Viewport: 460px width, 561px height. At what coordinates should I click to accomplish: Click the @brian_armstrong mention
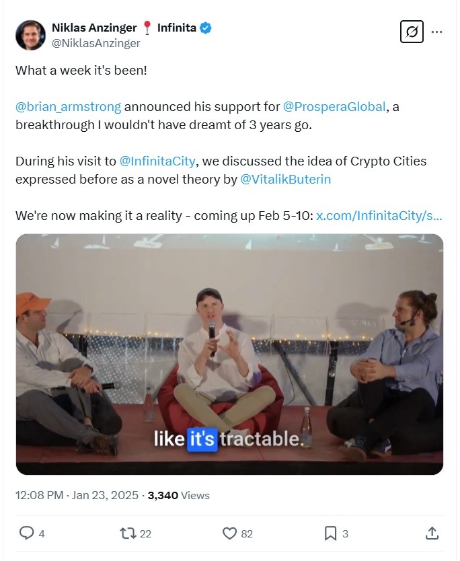point(68,107)
